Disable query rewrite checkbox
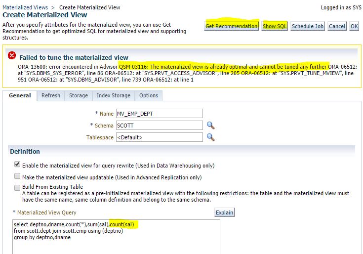363x254 pixels. 17,165
